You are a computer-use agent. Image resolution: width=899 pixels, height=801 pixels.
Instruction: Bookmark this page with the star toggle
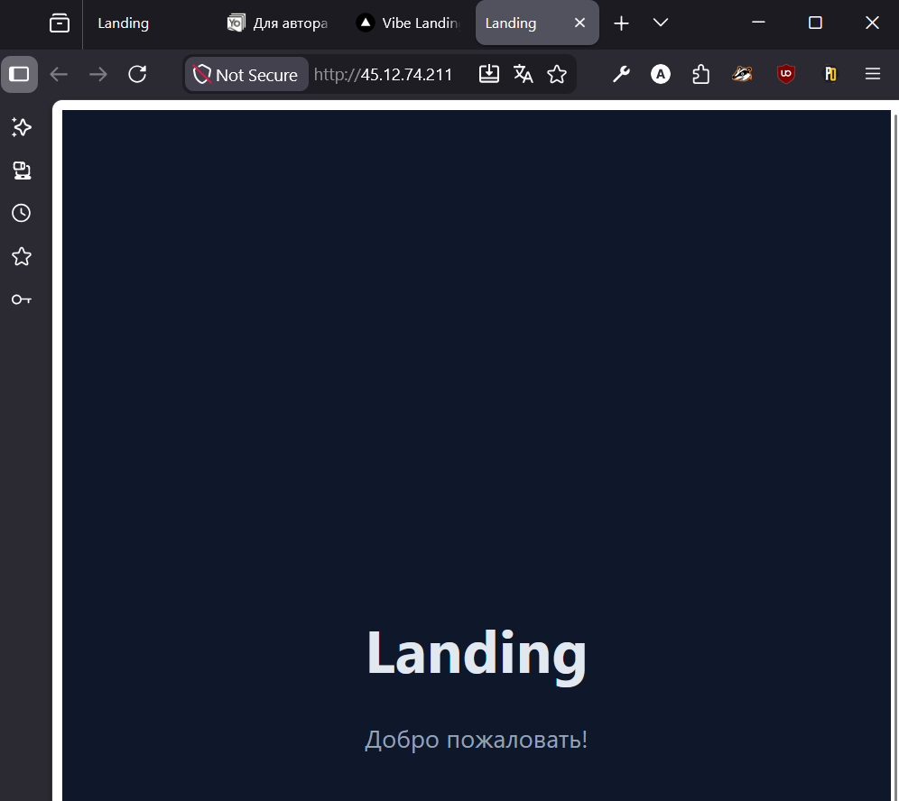tap(557, 74)
